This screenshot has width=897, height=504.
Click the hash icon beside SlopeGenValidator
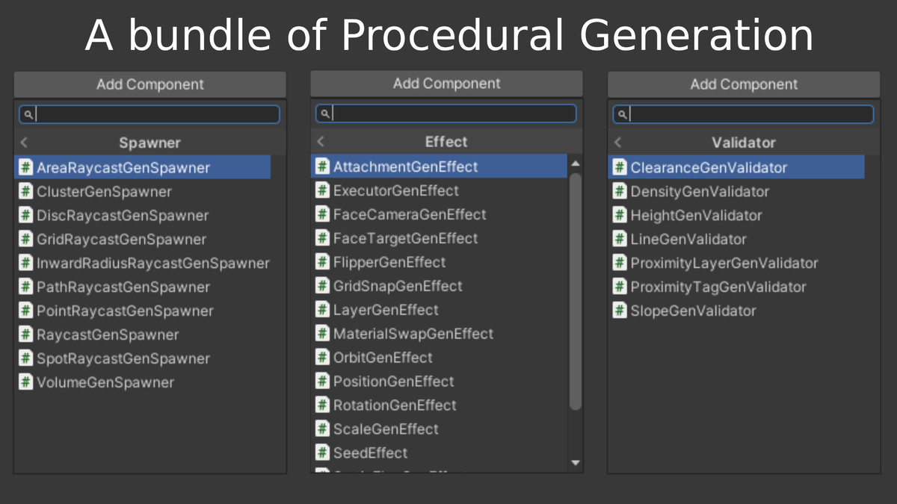[620, 311]
